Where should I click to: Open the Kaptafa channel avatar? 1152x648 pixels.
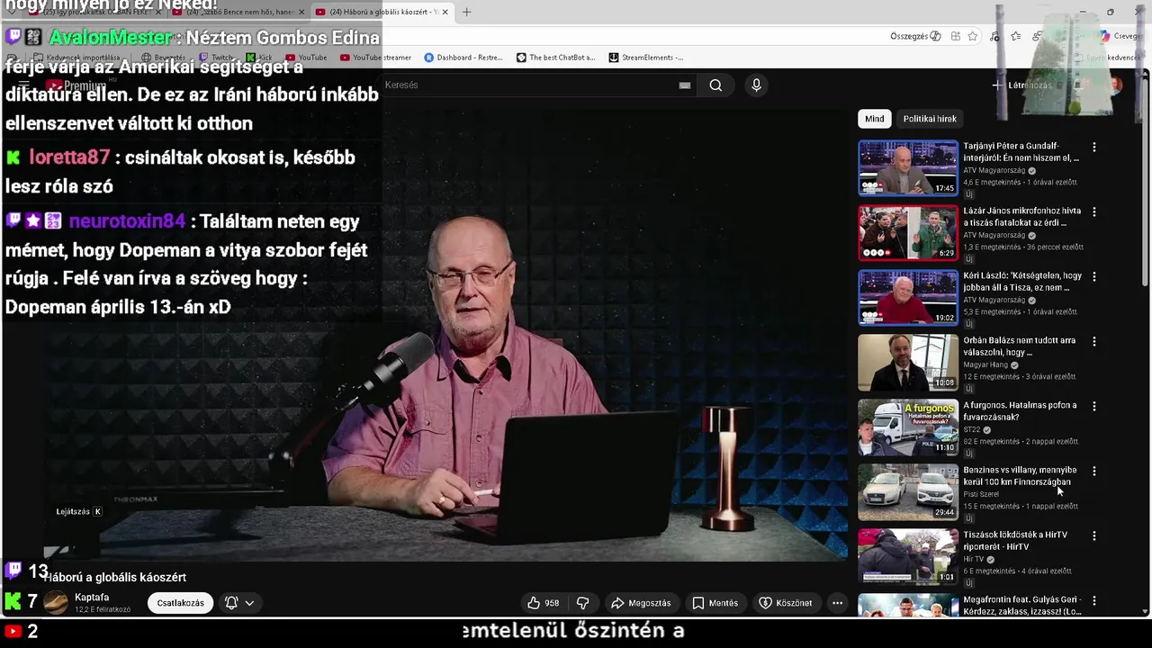click(56, 603)
